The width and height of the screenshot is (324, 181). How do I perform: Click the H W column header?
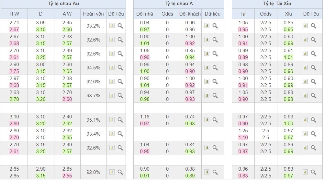click(14, 14)
